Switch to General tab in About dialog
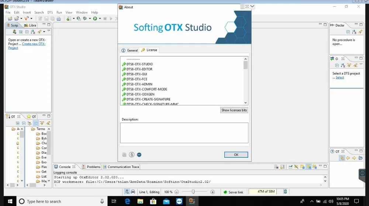 130,50
